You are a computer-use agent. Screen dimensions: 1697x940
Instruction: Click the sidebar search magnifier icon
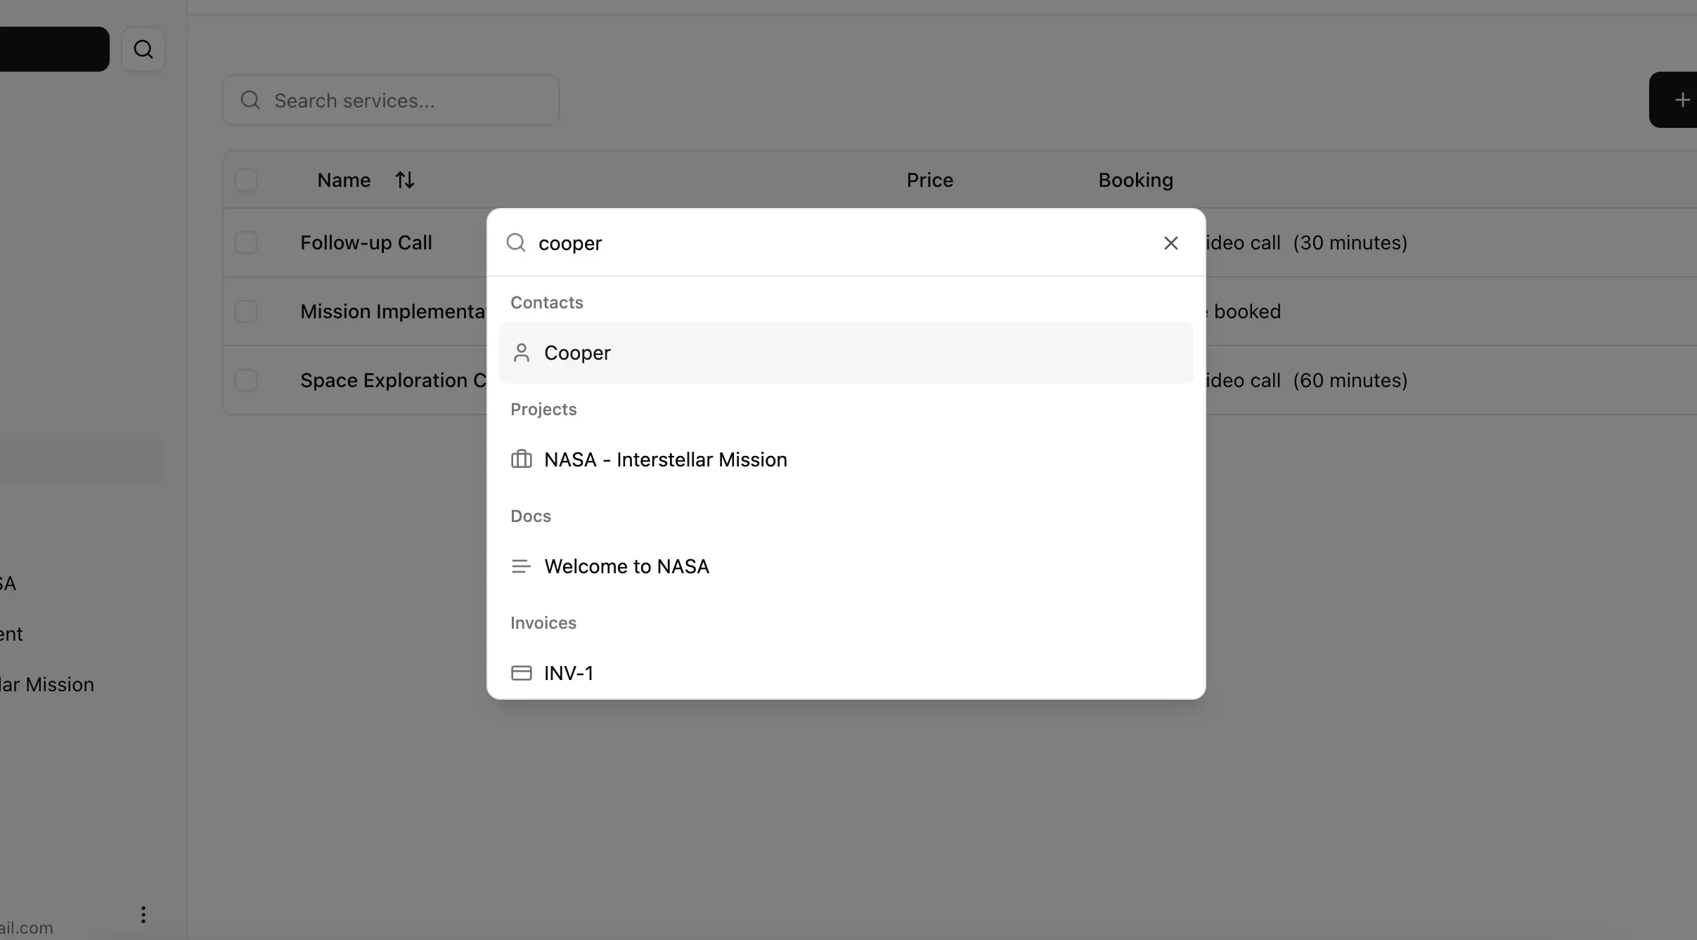(143, 49)
